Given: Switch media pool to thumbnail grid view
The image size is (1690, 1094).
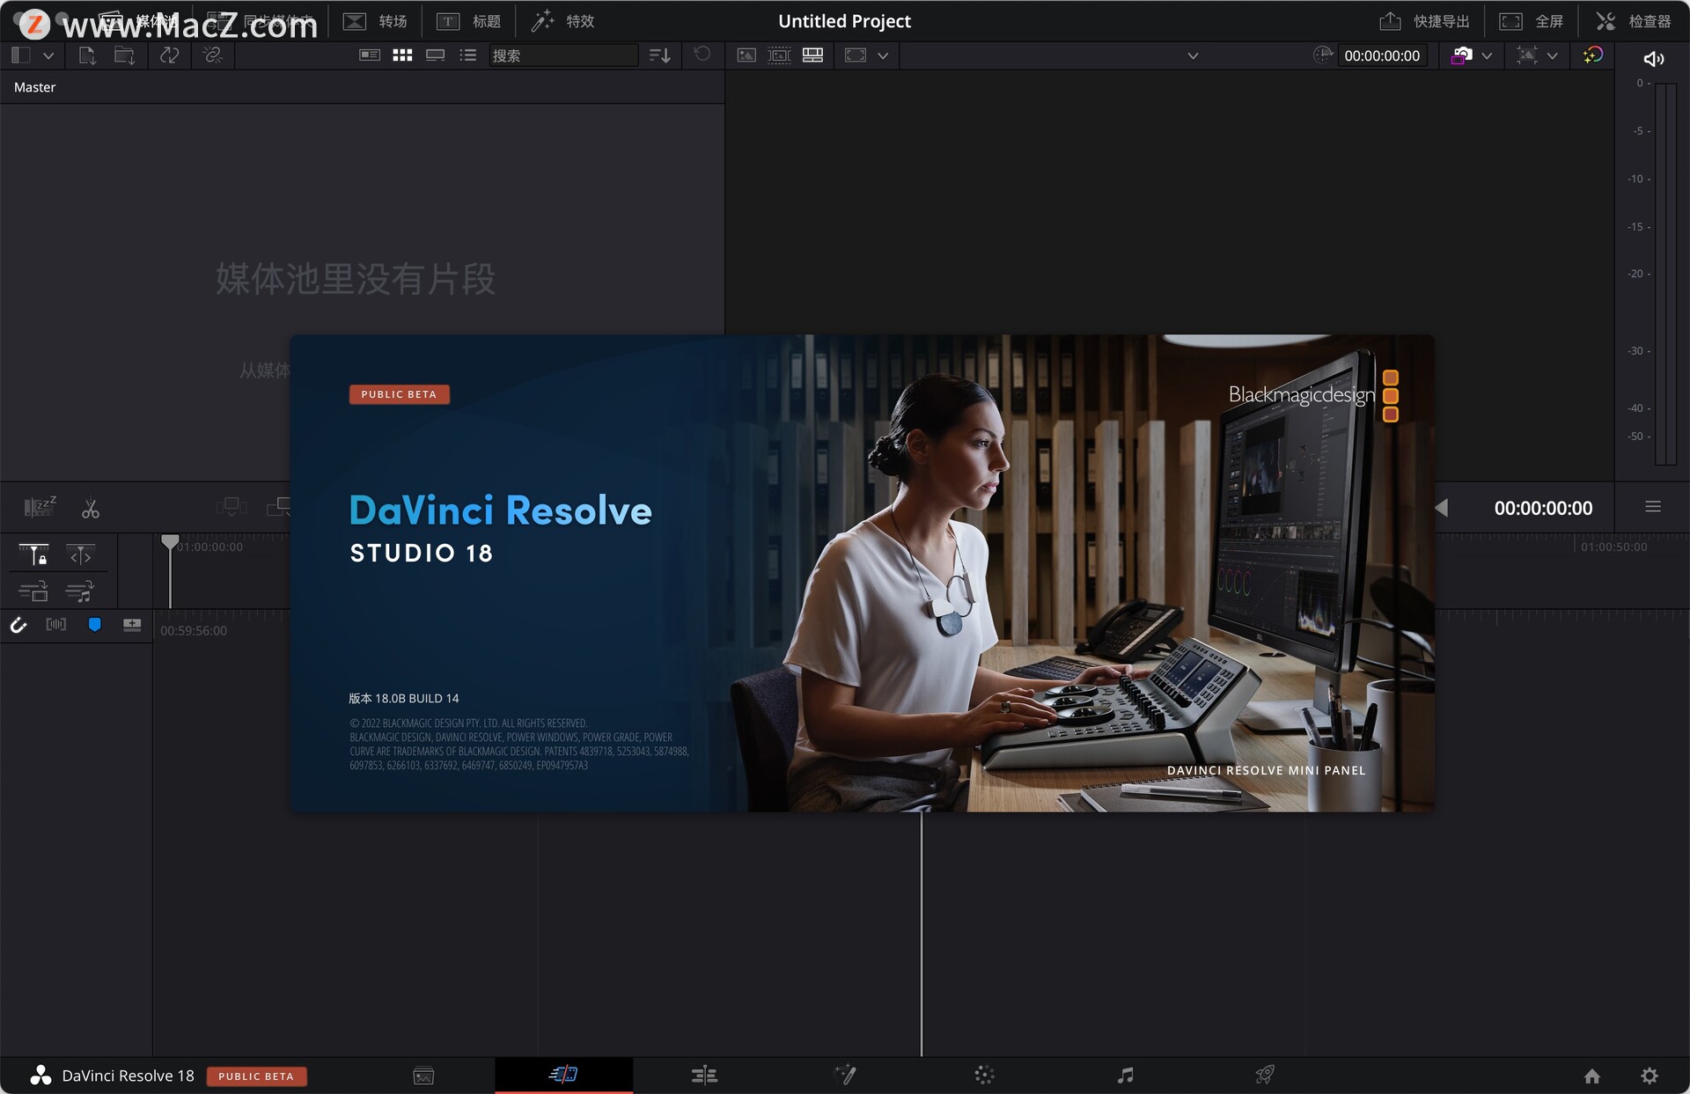Looking at the screenshot, I should click(402, 55).
